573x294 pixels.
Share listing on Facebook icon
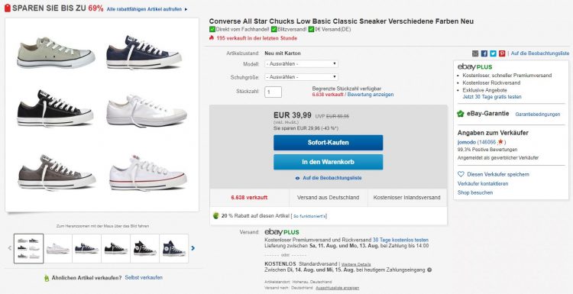(484, 53)
